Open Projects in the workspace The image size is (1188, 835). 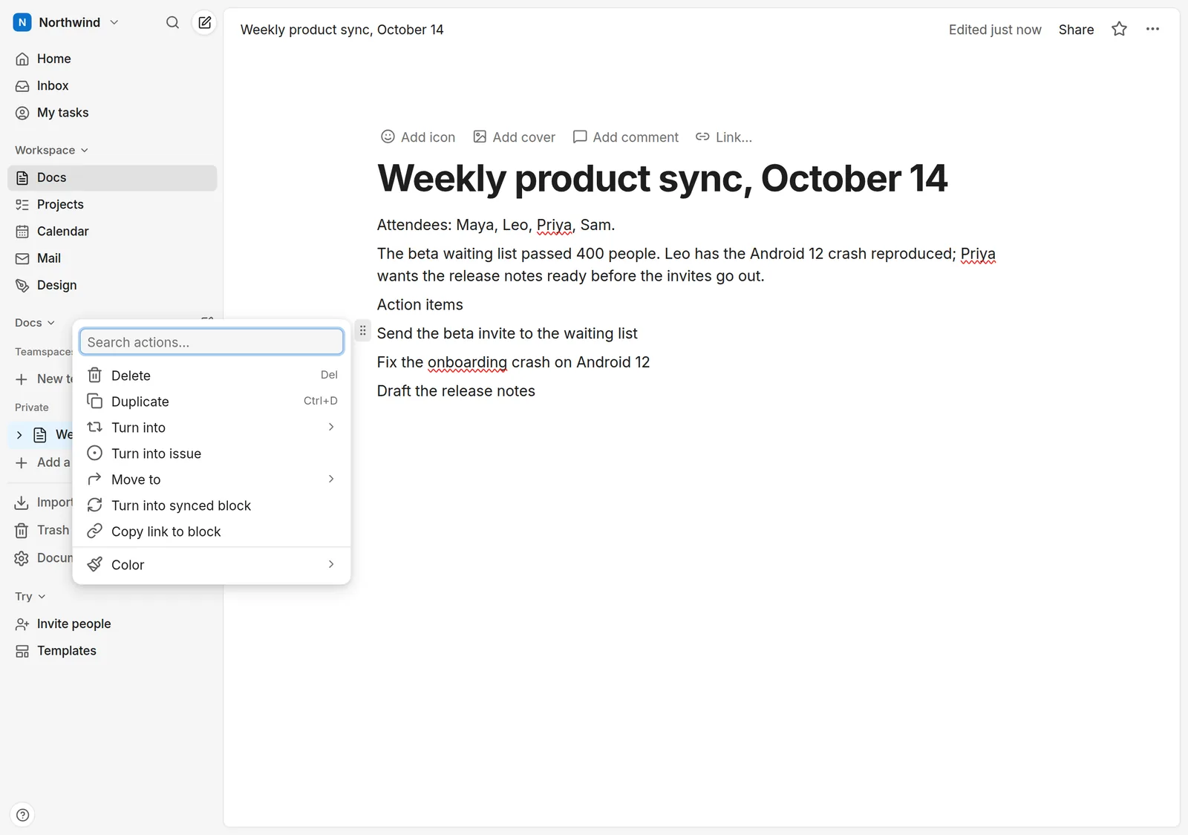click(x=112, y=204)
